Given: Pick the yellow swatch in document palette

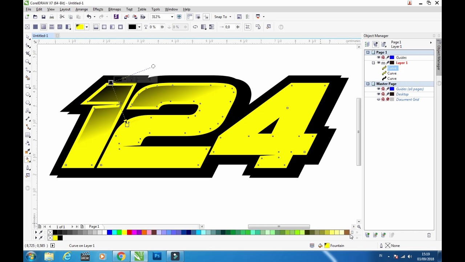Looking at the screenshot, I should click(55, 238).
